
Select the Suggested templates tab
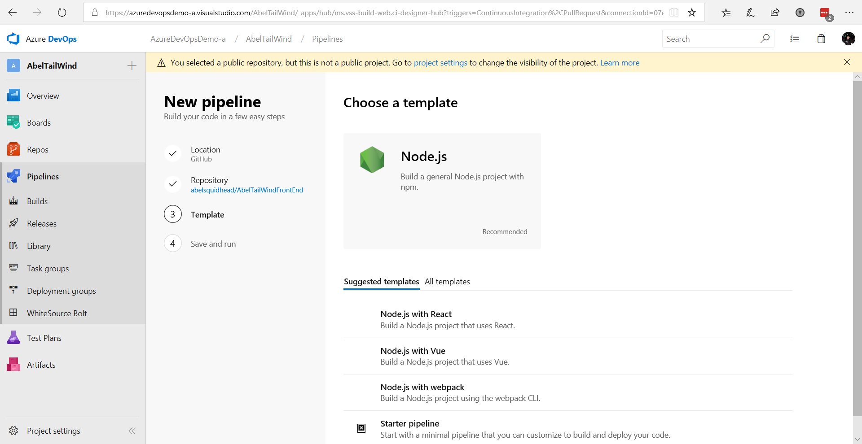click(x=382, y=281)
